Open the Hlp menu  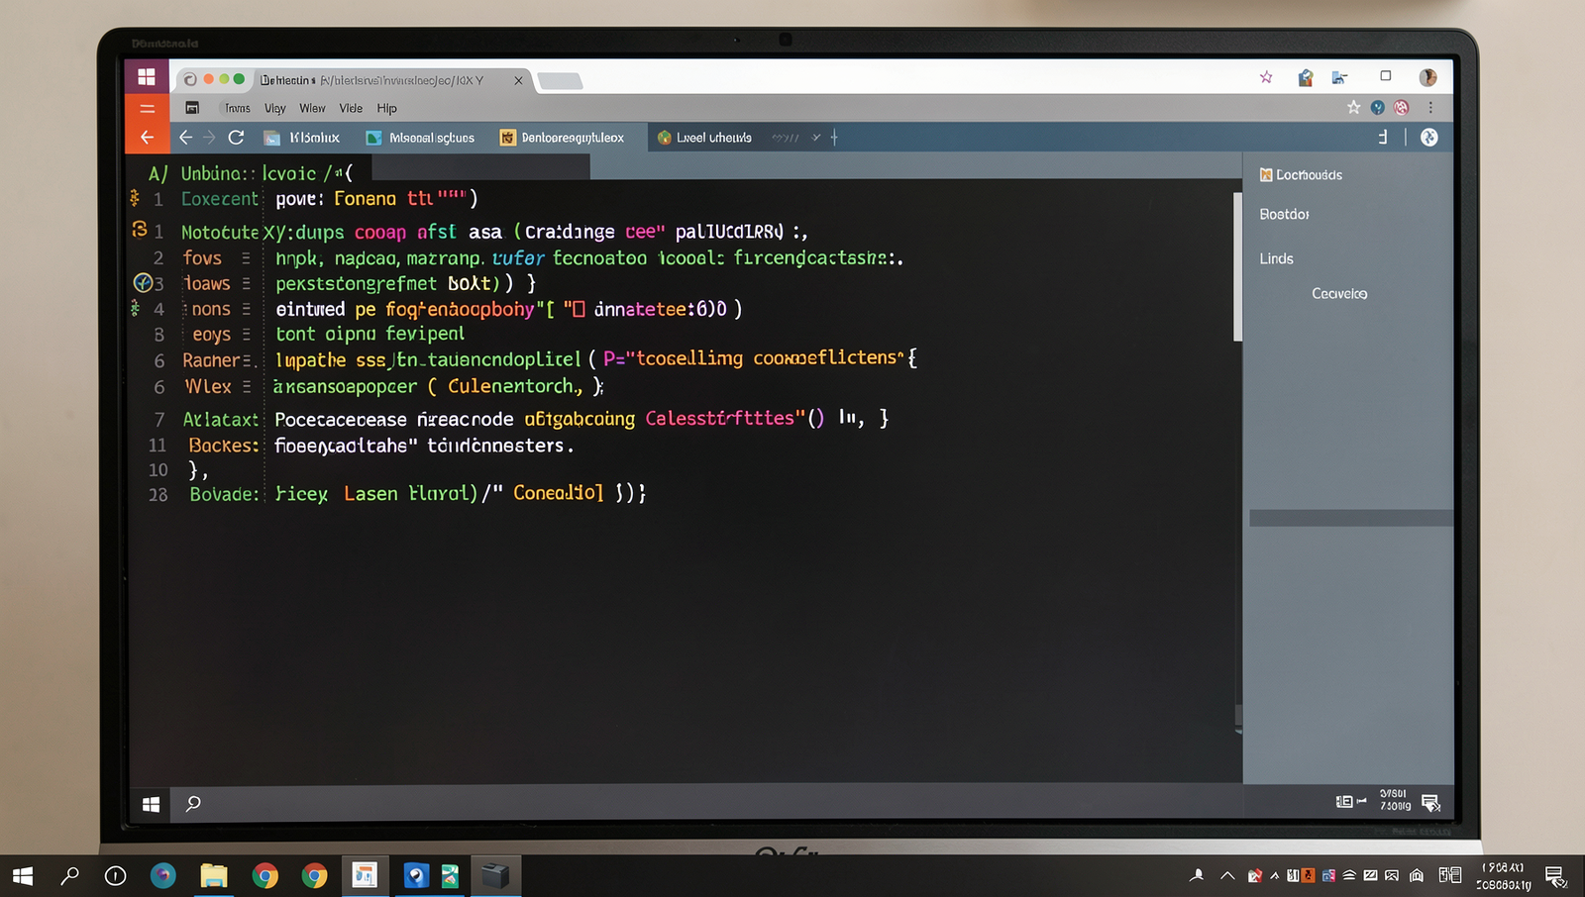point(386,108)
